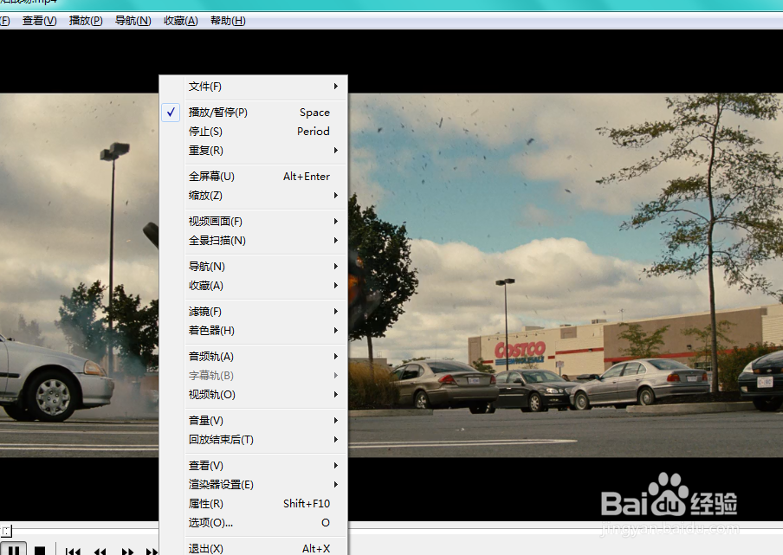
Task: Select 全屏幕(U) to go fullscreen
Action: click(254, 176)
